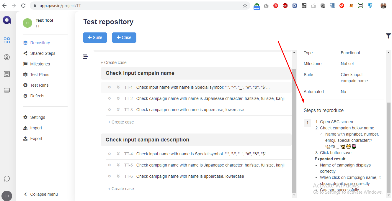Open the chat bubble icon in left rail
This screenshot has width=392, height=201.
[7, 179]
